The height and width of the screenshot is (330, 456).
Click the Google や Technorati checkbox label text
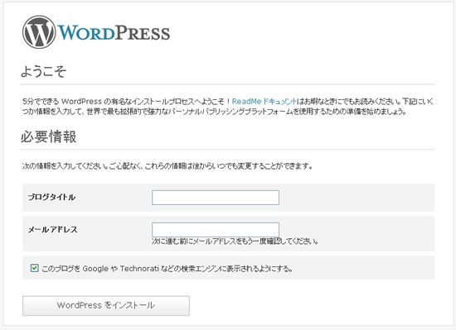[x=167, y=269]
